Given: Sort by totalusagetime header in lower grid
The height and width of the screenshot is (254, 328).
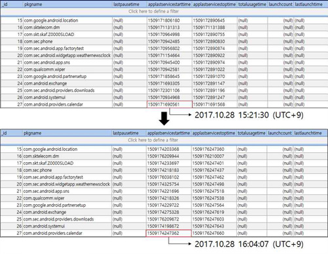Looking at the screenshot, I should [x=251, y=133].
